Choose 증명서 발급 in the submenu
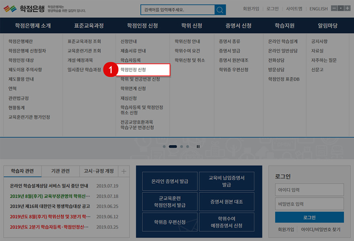Screen dimensions: 354x241 (x=229, y=50)
